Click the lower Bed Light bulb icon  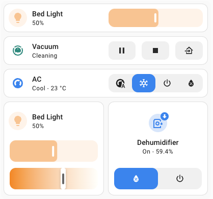[18, 121]
